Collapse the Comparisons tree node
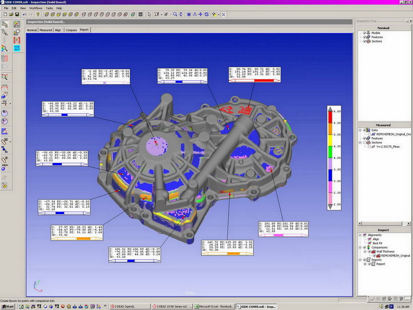The image size is (413, 310). click(x=360, y=247)
